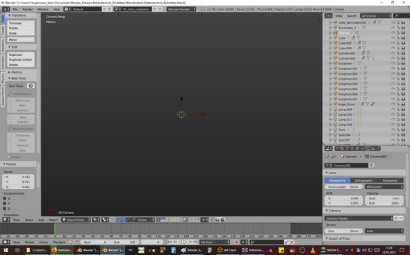The image size is (410, 255).
Task: Select Orthographic lens type
Action: (363, 180)
